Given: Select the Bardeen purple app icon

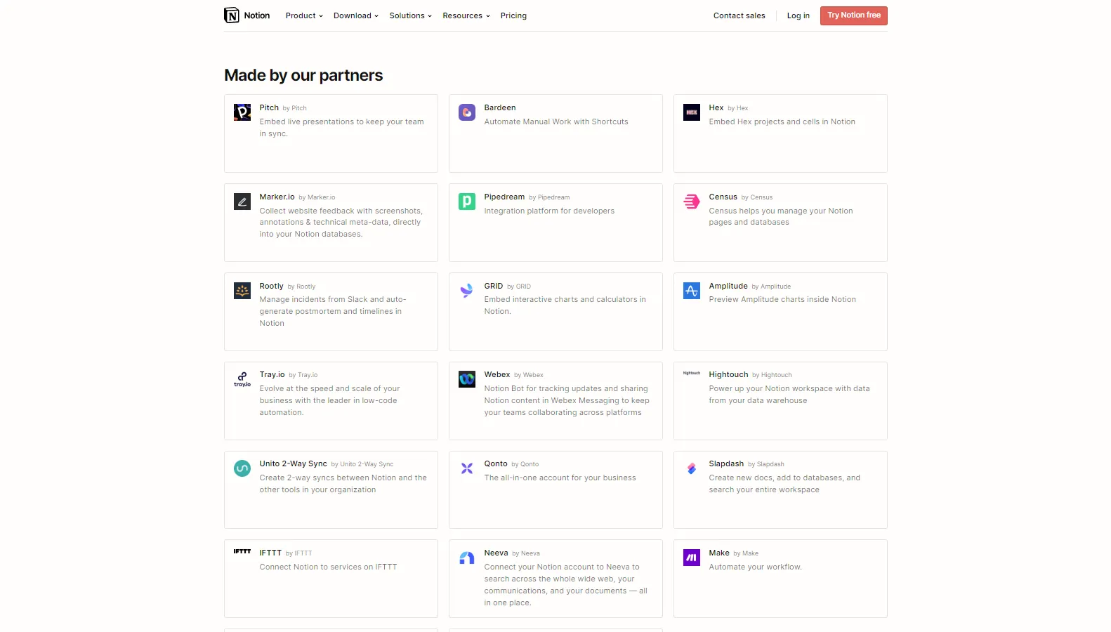Looking at the screenshot, I should (x=467, y=112).
